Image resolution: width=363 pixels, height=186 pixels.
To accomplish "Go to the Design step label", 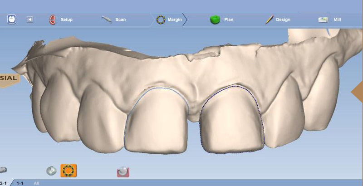I will [x=283, y=20].
